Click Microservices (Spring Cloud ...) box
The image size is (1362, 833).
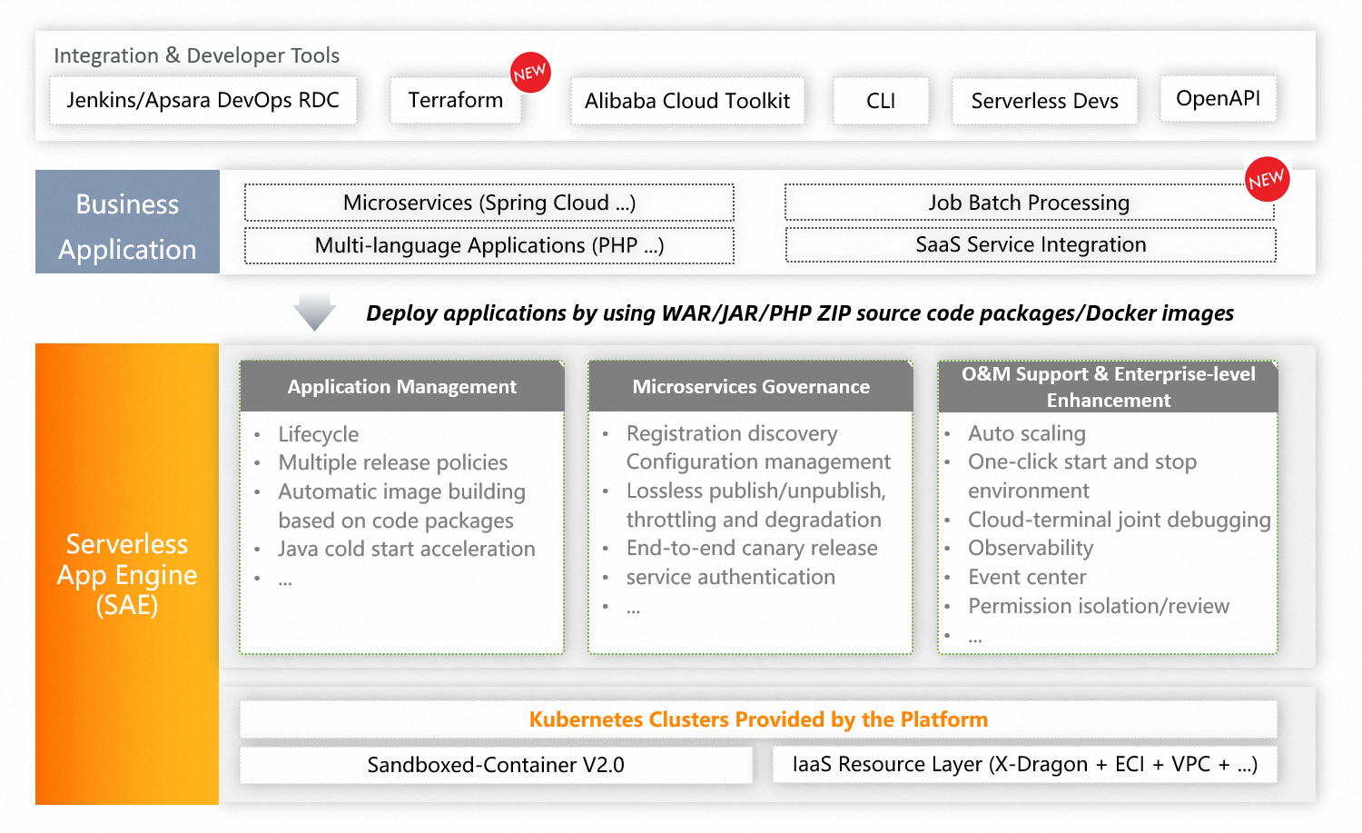tap(489, 203)
